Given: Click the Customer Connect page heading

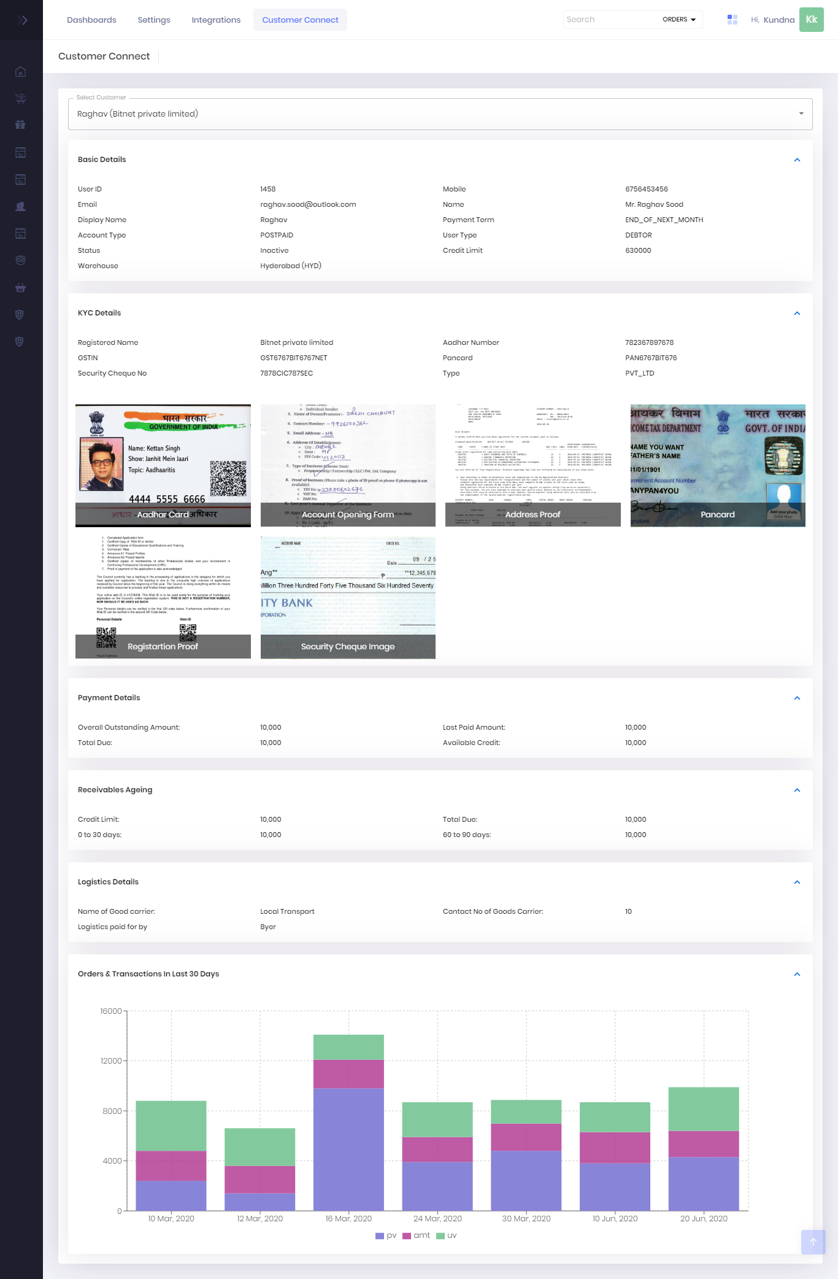Looking at the screenshot, I should coord(104,56).
